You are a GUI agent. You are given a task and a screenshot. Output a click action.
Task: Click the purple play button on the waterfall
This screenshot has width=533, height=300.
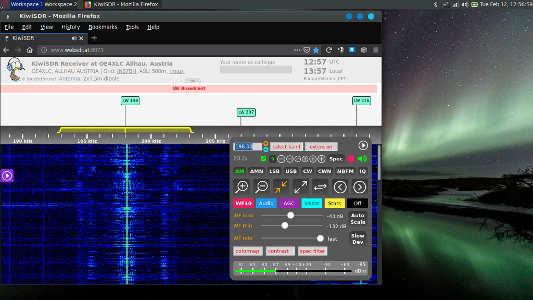coord(7,176)
